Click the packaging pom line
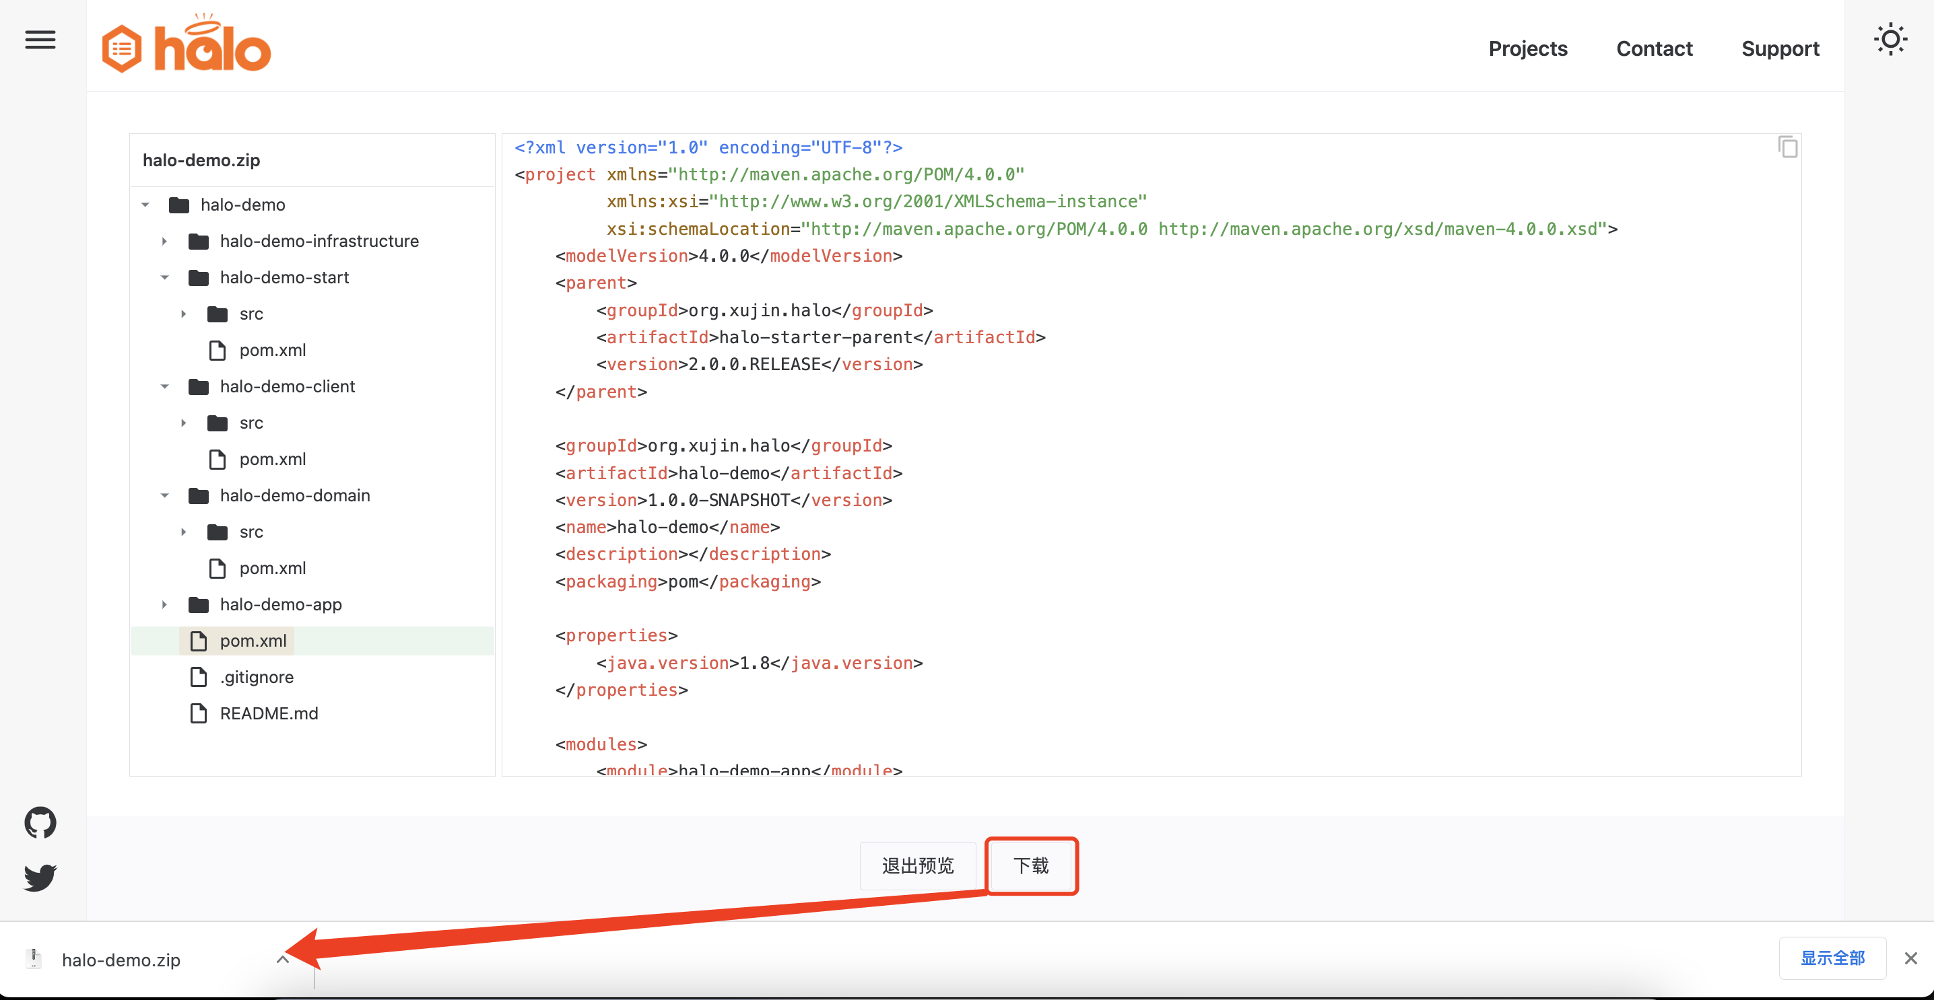 [x=688, y=581]
